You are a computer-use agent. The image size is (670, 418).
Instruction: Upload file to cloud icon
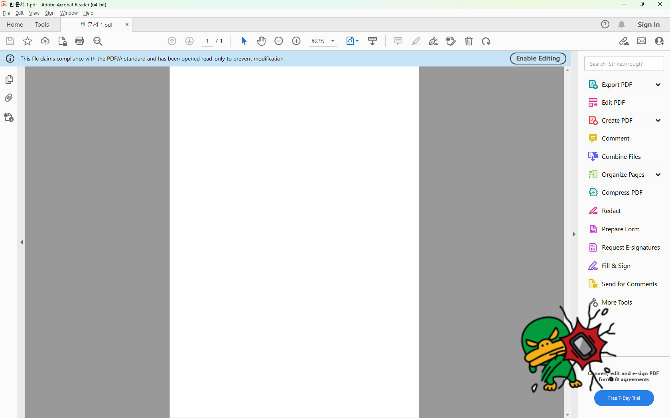coord(45,41)
